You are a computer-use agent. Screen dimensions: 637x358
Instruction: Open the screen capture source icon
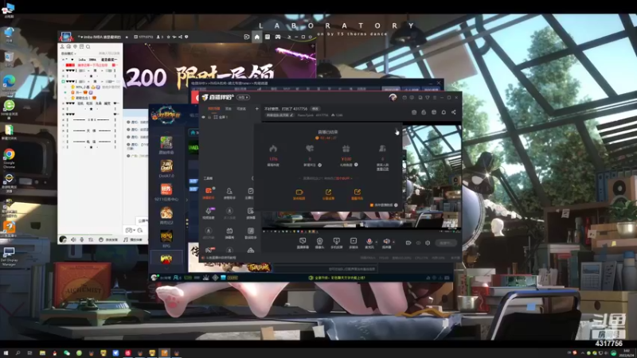click(x=303, y=241)
